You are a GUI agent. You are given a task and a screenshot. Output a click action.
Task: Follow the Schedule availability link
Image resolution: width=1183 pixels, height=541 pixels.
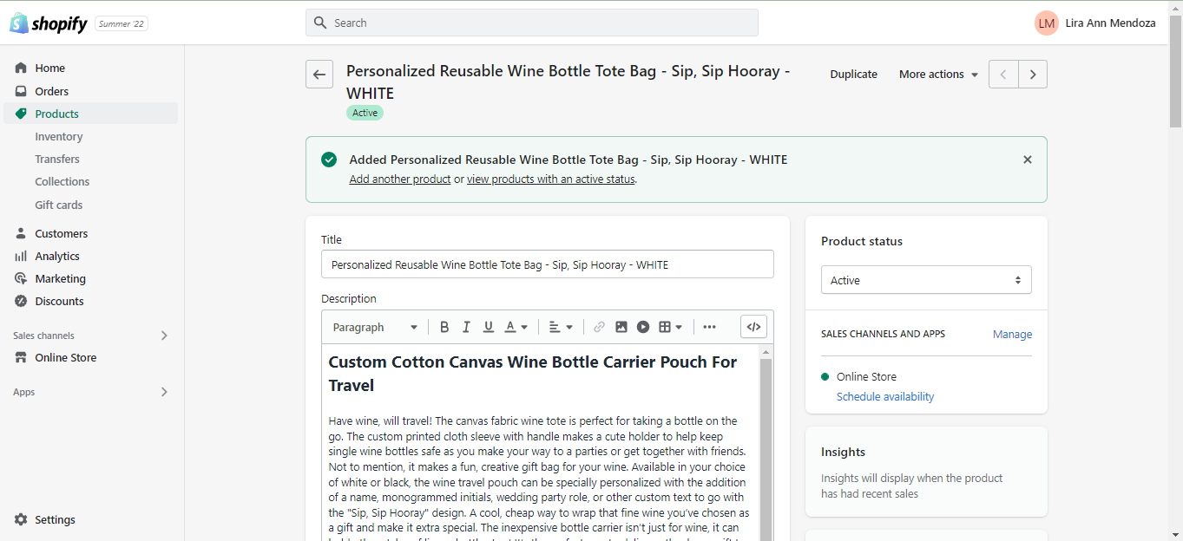tap(885, 396)
